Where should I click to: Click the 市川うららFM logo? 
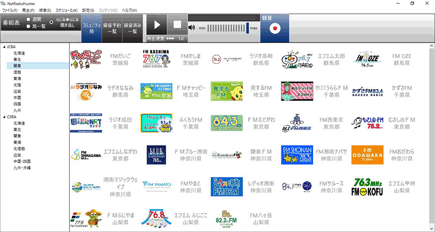(297, 91)
